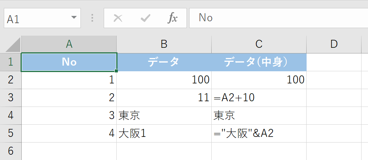This screenshot has height=160, width=368.
Task: Click the データ(中身) header cell
Action: [259, 62]
